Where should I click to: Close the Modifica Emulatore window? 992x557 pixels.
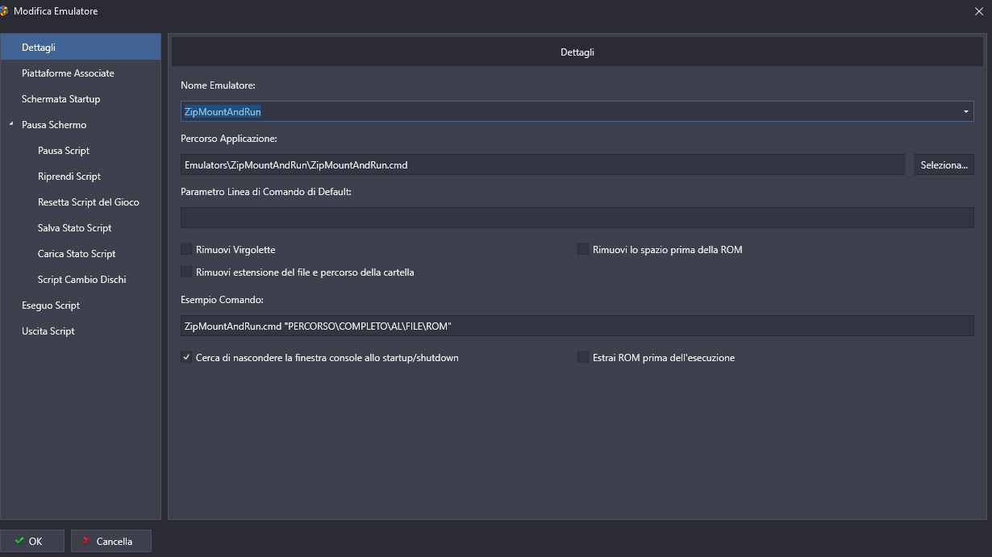pyautogui.click(x=978, y=11)
